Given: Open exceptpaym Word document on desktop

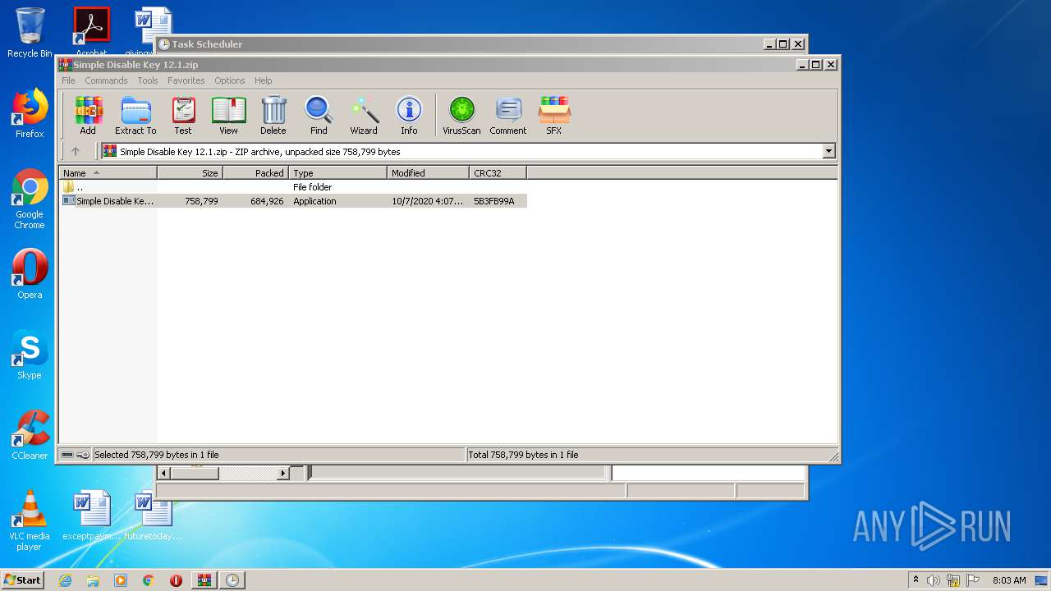Looking at the screenshot, I should pyautogui.click(x=91, y=515).
